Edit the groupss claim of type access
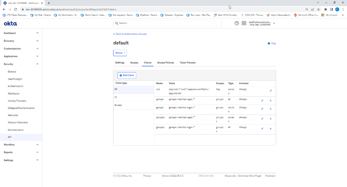Screen dimensions: 347x187 [262, 119]
